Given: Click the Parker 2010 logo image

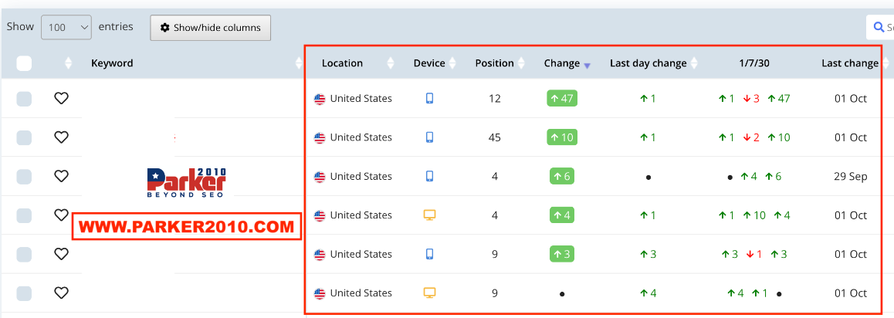Looking at the screenshot, I should point(186,182).
